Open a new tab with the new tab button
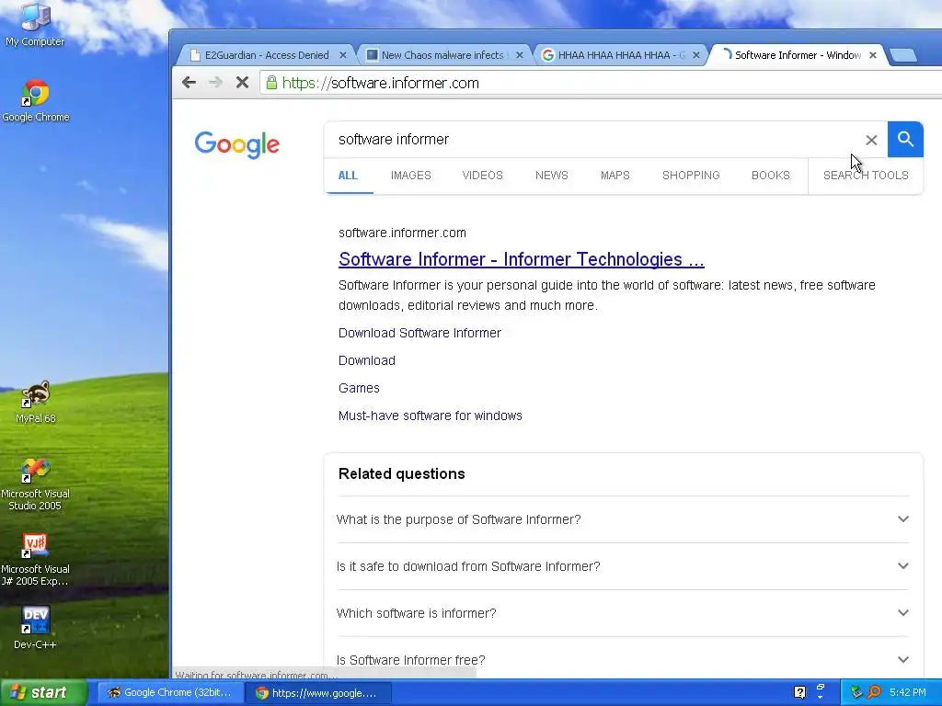This screenshot has height=706, width=942. [903, 56]
